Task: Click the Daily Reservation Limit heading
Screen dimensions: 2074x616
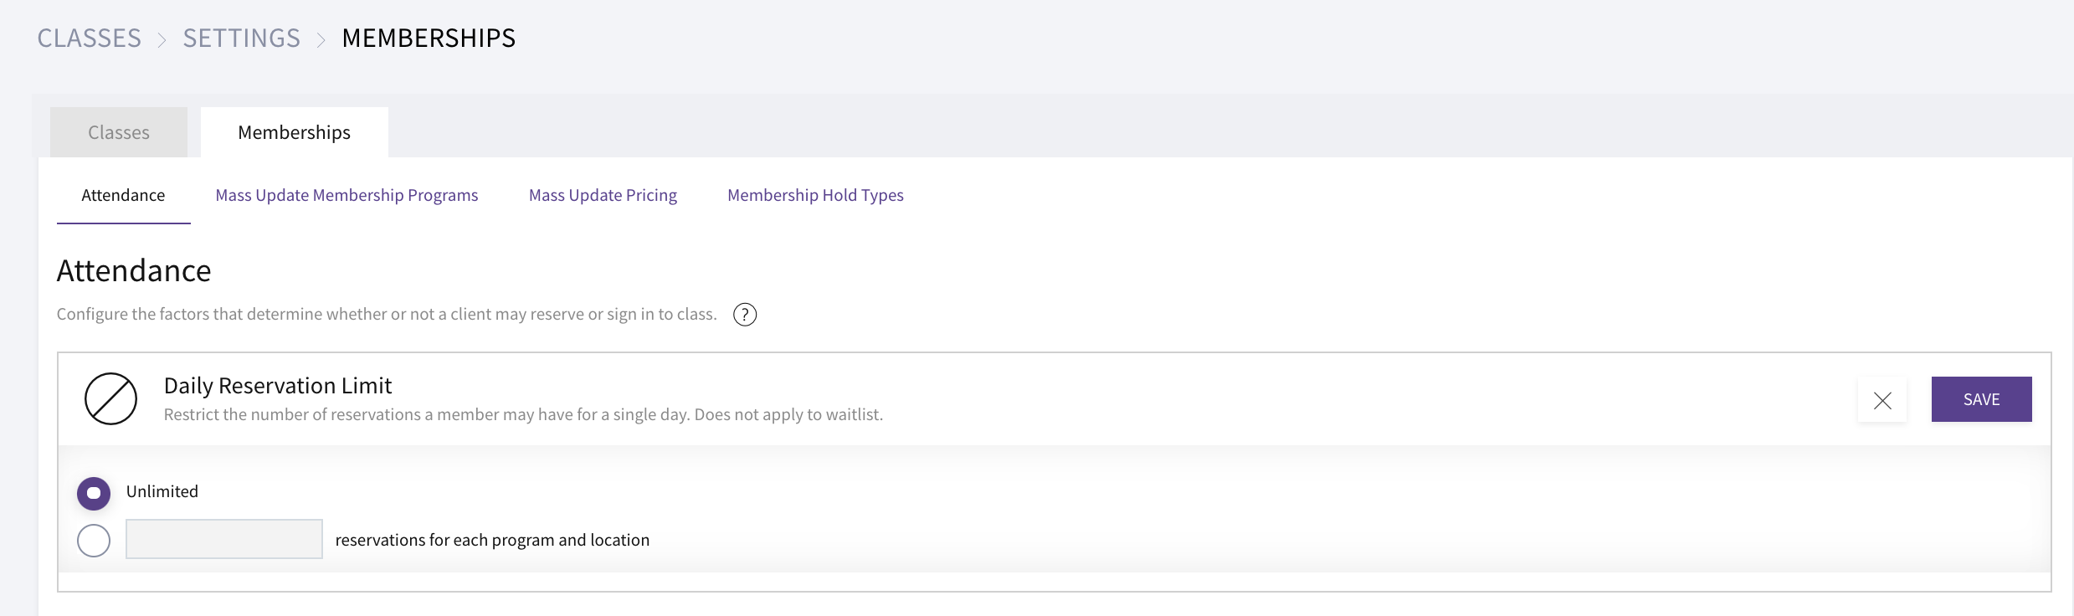Action: (278, 385)
